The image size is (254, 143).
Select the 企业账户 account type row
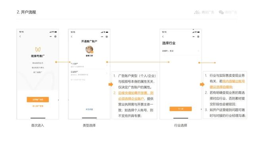(89, 73)
